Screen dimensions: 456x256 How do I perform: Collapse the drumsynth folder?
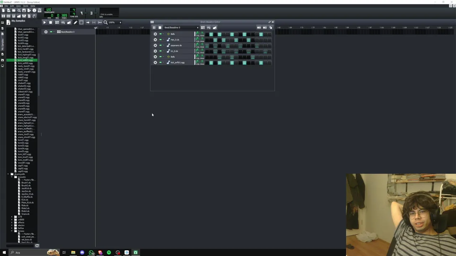(x=8, y=174)
